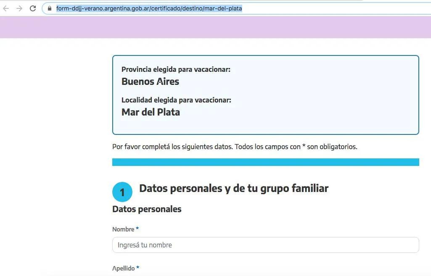This screenshot has height=276, width=431.
Task: Click the 'Por favor completá los siguientes datos' instruction
Action: pos(235,147)
